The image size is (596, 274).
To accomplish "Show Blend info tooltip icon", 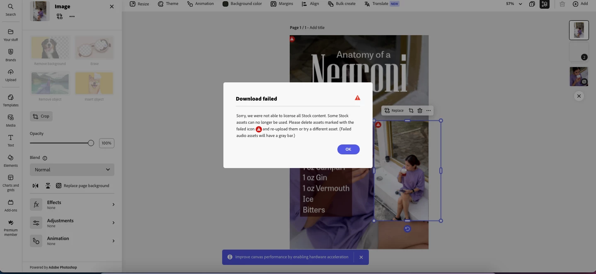I will [x=45, y=158].
